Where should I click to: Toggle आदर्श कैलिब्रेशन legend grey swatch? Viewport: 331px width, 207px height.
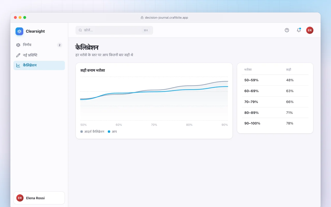(x=82, y=132)
